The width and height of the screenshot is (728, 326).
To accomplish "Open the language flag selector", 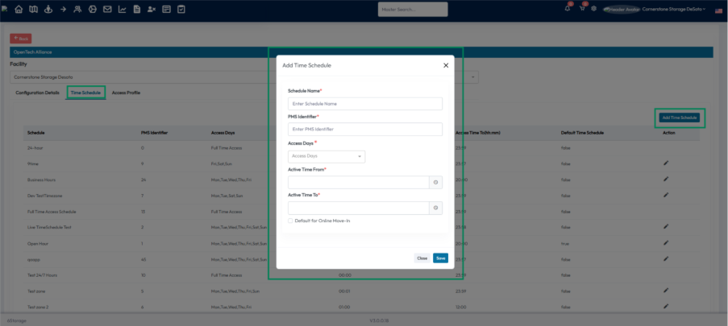I will tap(718, 10).
